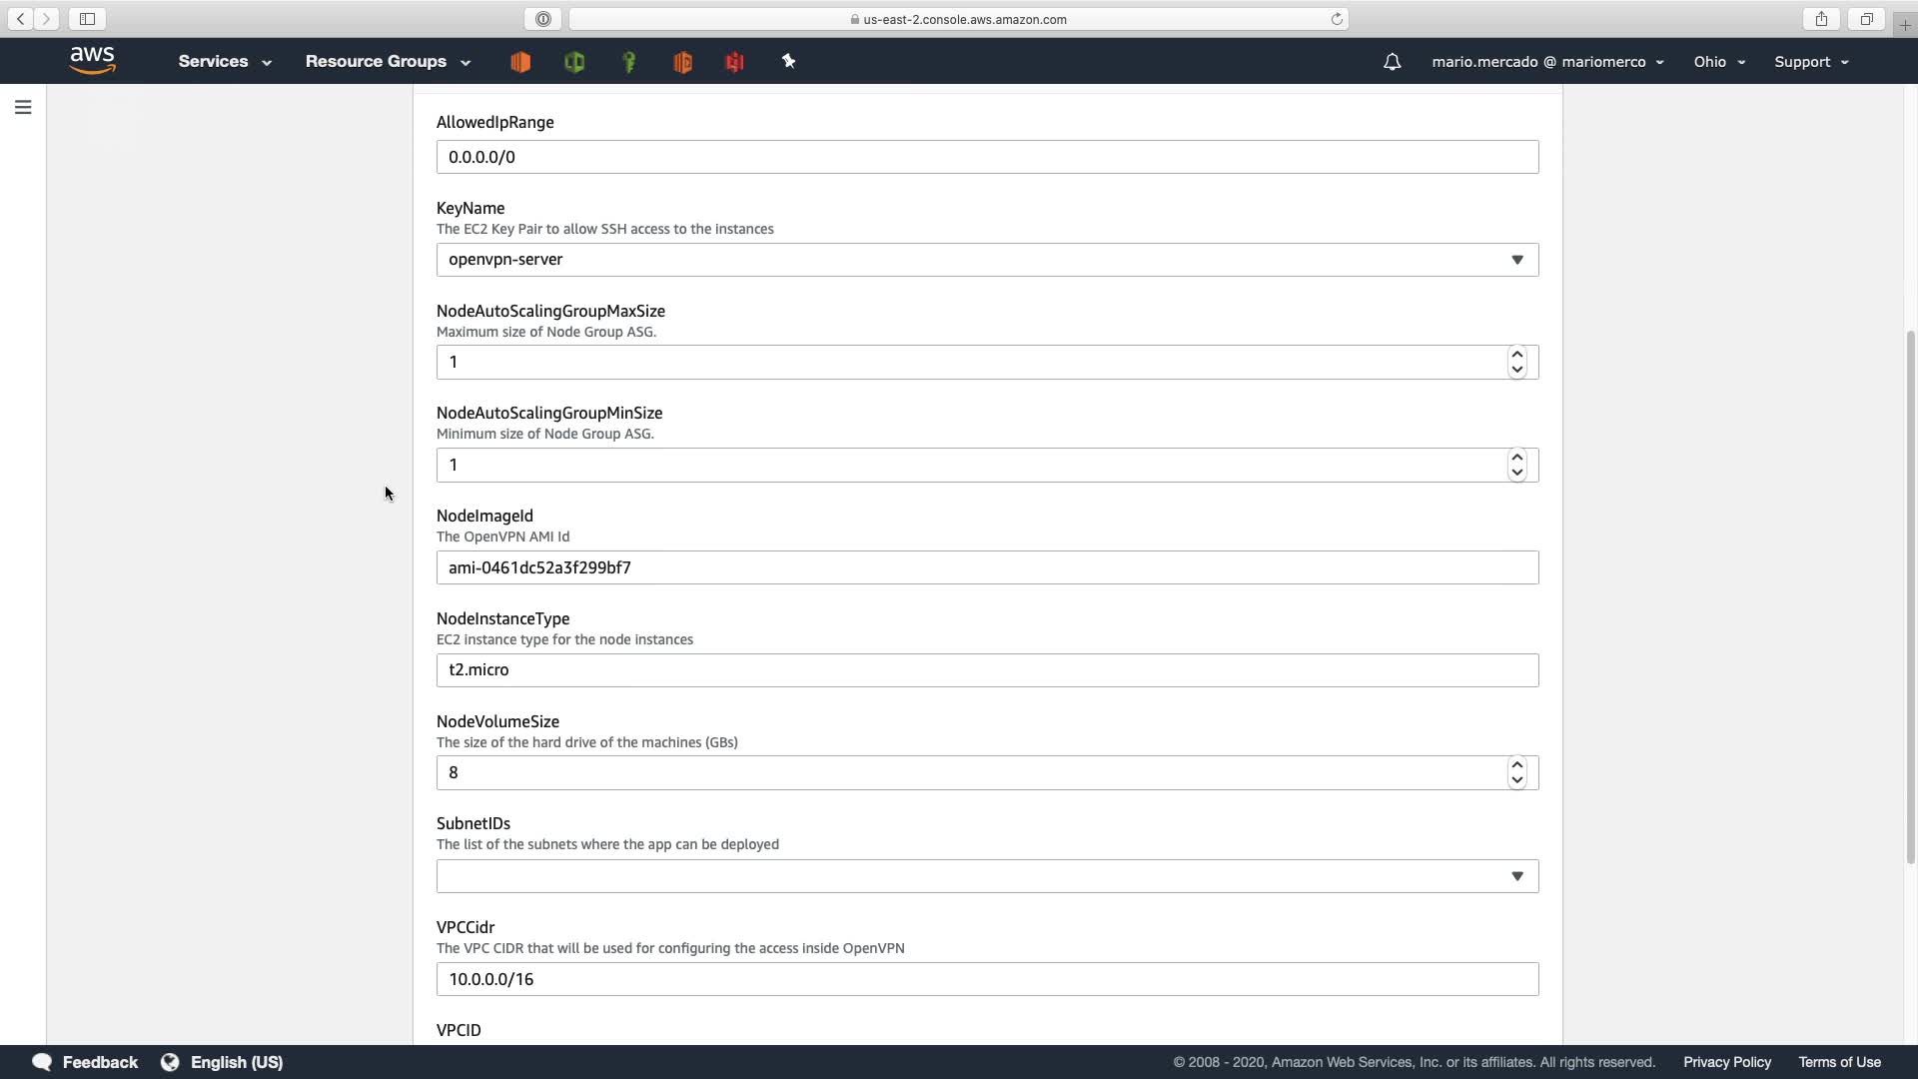
Task: Click the Terms of Use link
Action: 1839,1062
